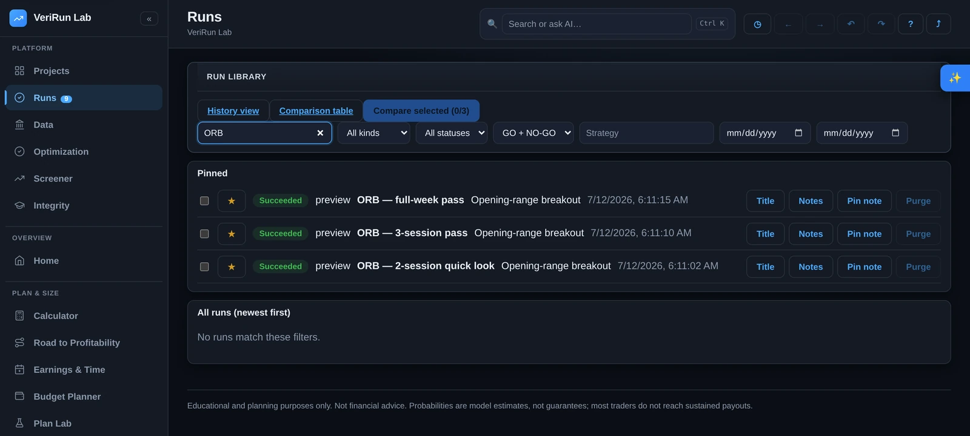Click timestamp 7/12/2026, 6:11:15 AM
This screenshot has height=436, width=970.
click(638, 200)
